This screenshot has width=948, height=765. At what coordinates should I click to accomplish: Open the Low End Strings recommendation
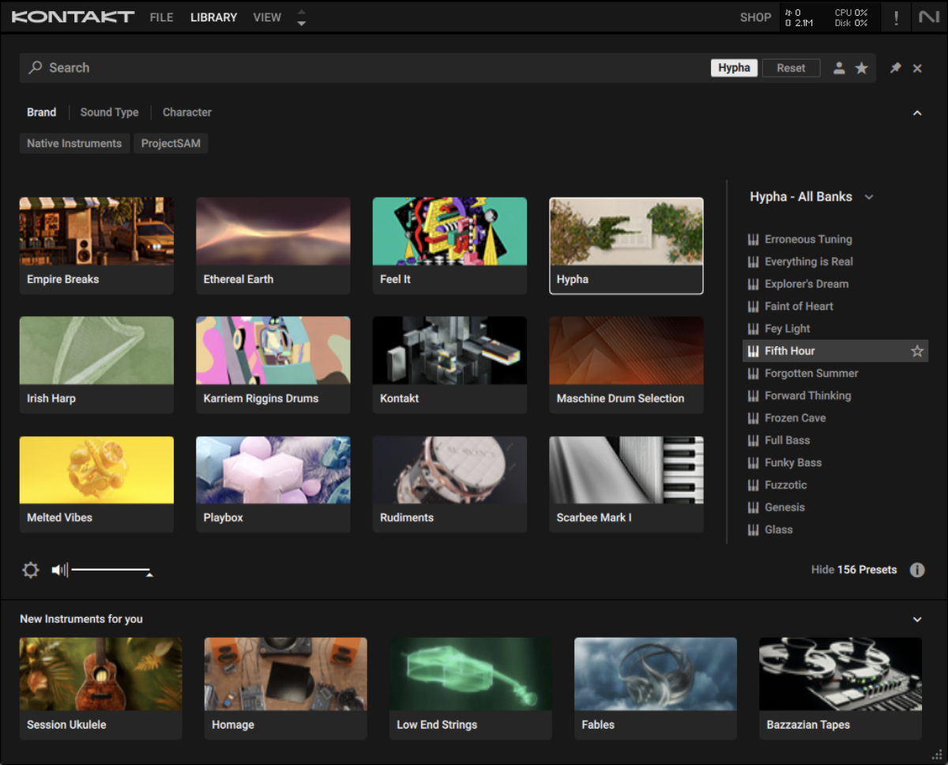pos(471,688)
